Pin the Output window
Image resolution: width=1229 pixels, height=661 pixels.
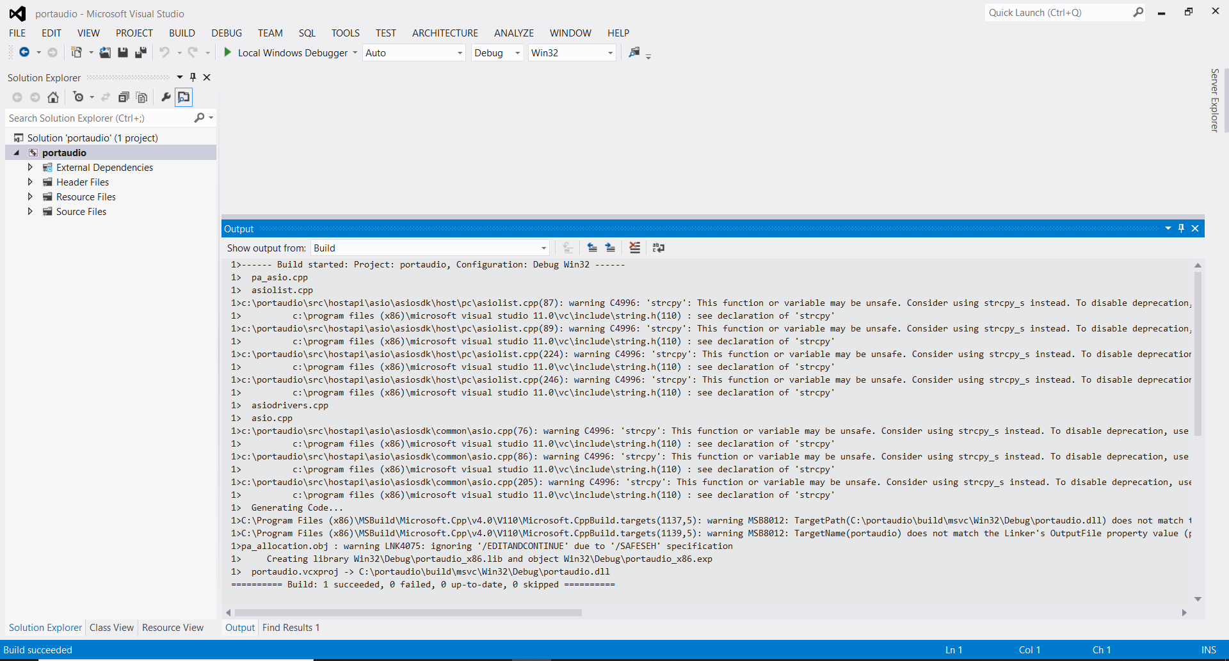click(x=1181, y=228)
